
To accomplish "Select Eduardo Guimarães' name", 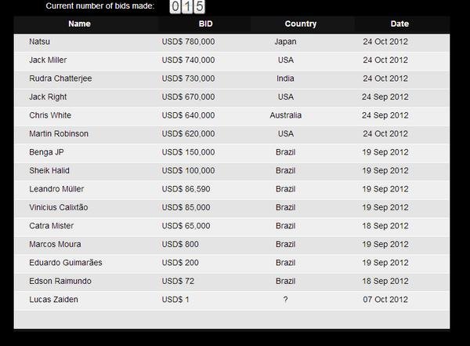I will pos(65,263).
